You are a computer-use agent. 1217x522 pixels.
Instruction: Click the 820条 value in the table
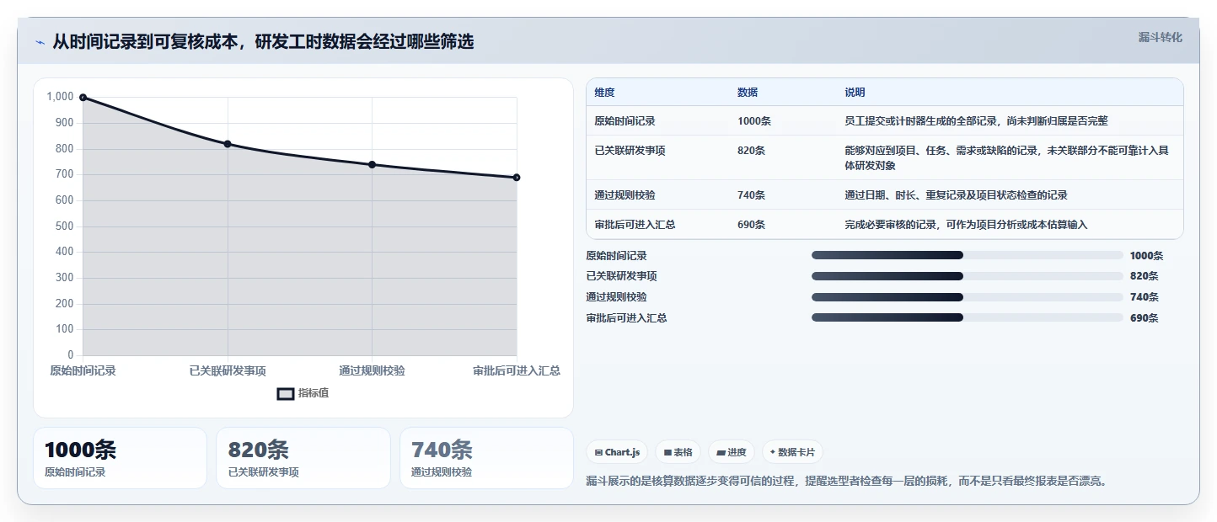[x=751, y=151]
